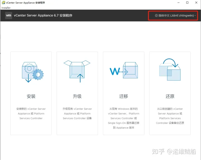Select the 迁移 (Migrate) option title
This screenshot has width=201, height=160.
(x=123, y=96)
